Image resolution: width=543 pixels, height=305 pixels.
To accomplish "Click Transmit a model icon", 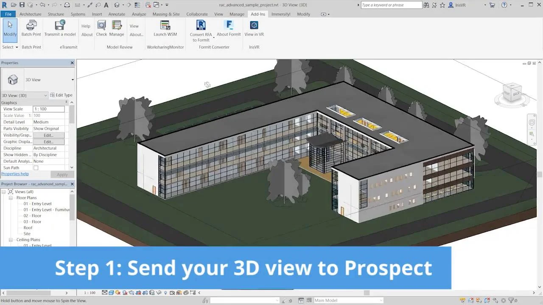I will 60,25.
